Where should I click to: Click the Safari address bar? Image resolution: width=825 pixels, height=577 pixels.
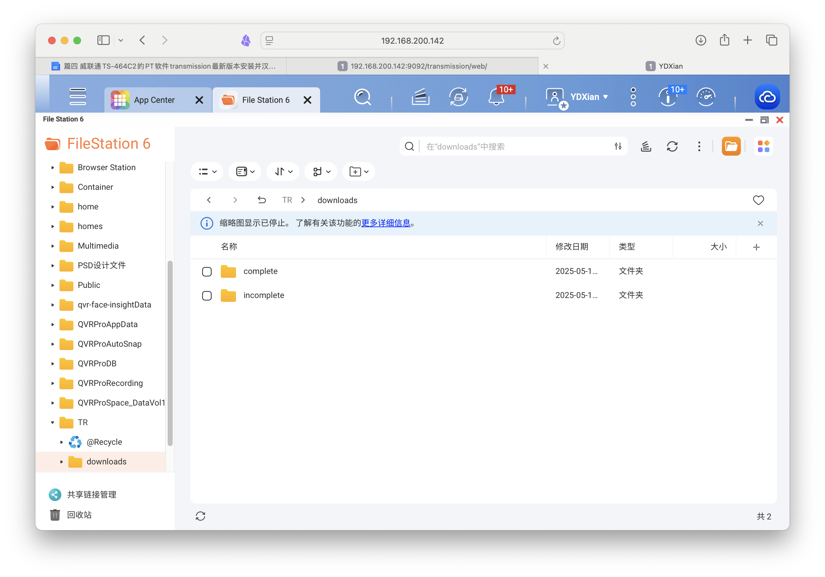412,40
